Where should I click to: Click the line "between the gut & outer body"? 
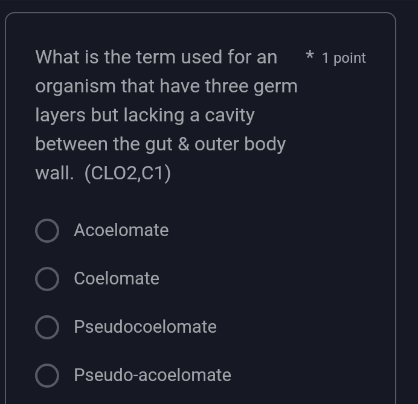160,144
